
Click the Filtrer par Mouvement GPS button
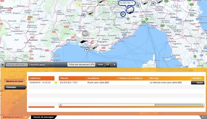tap(81, 65)
